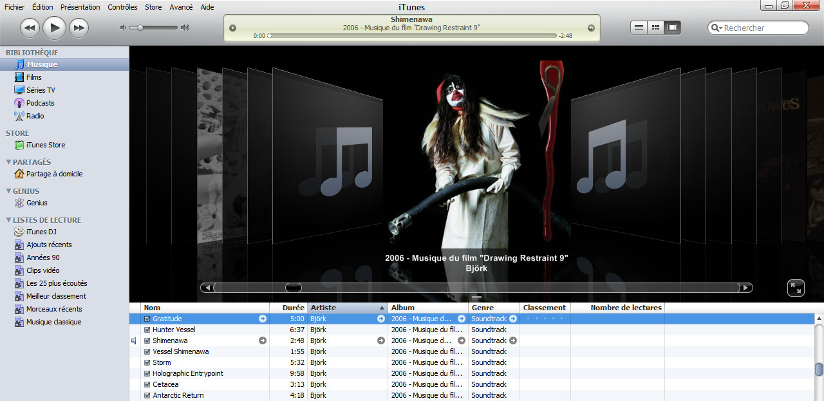Open the Édition menu
This screenshot has height=401, width=824.
[x=42, y=7]
